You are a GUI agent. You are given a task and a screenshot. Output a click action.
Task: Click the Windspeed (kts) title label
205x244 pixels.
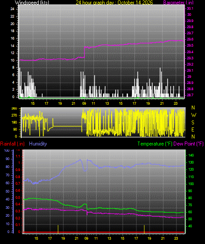[32, 2]
